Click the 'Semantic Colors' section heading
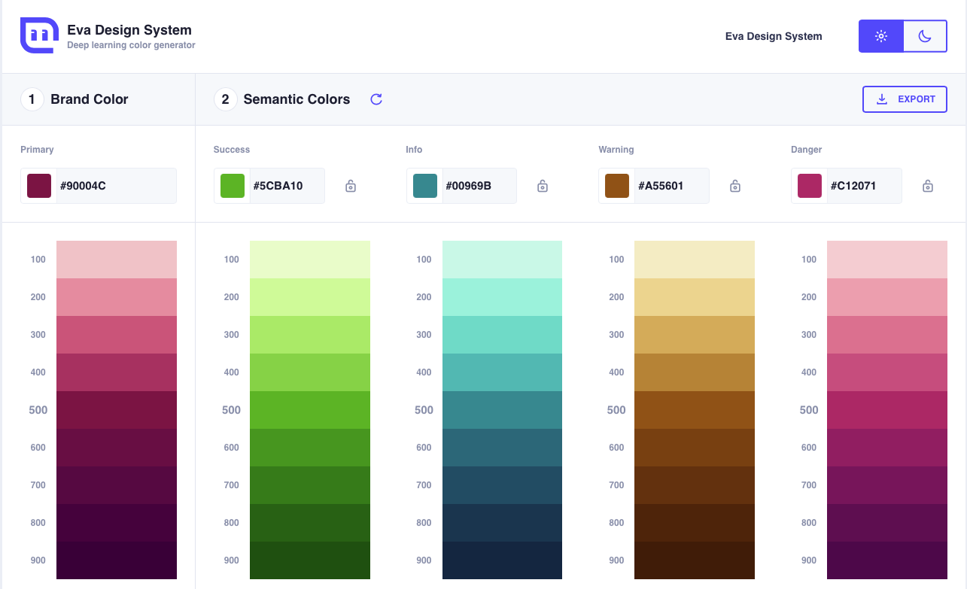 click(x=296, y=99)
